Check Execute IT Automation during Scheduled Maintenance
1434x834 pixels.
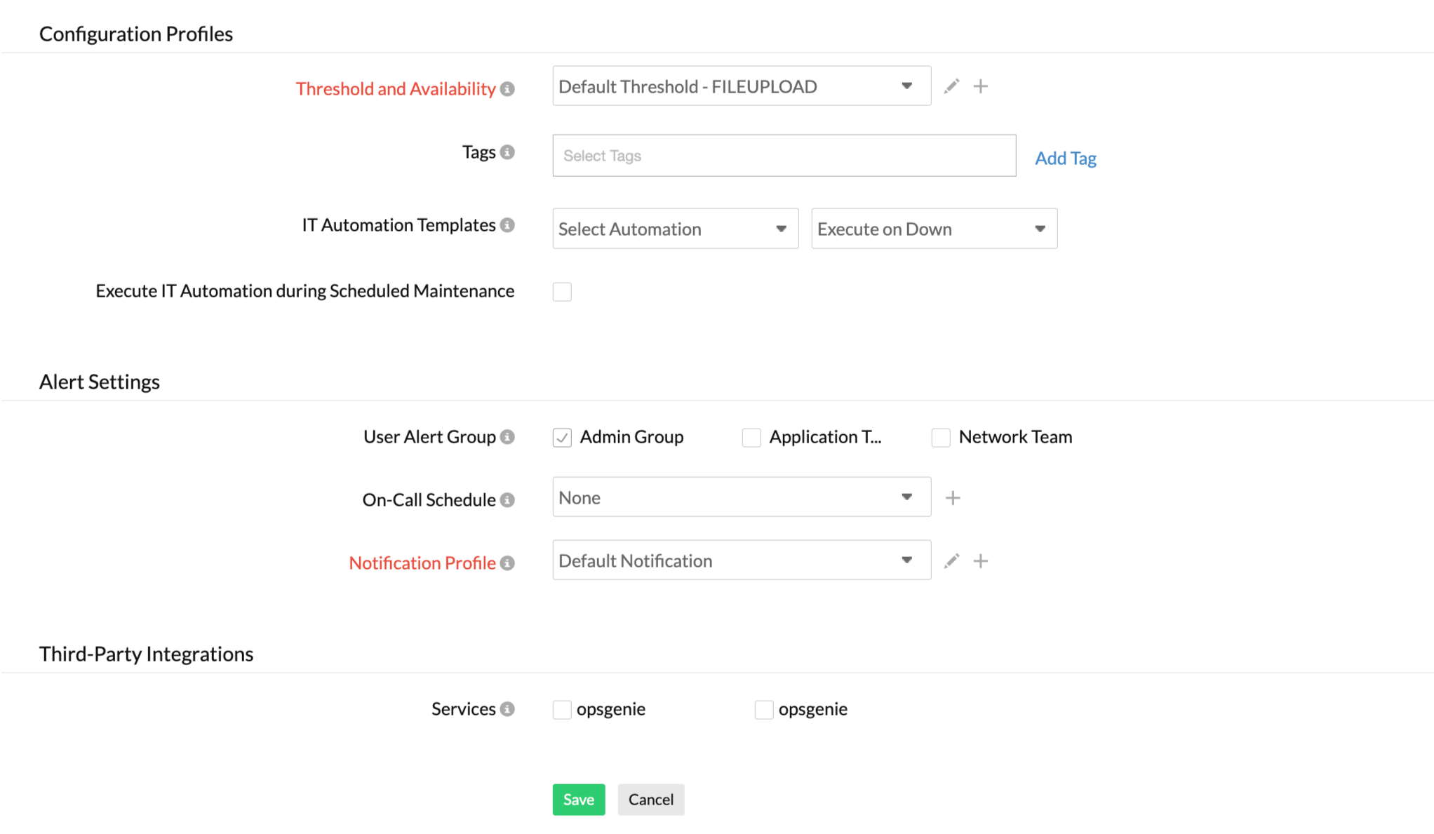tap(562, 291)
